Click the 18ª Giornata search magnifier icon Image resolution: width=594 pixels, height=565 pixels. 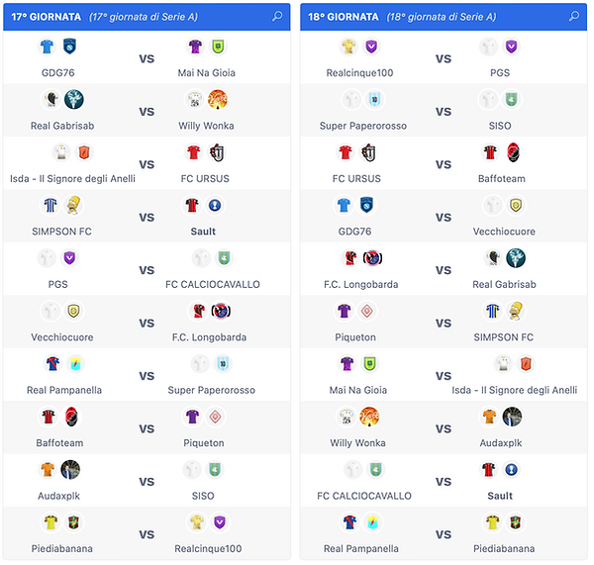point(573,17)
